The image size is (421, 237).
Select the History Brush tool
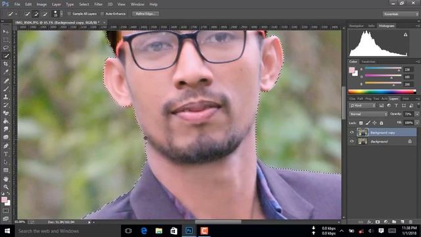(6, 105)
